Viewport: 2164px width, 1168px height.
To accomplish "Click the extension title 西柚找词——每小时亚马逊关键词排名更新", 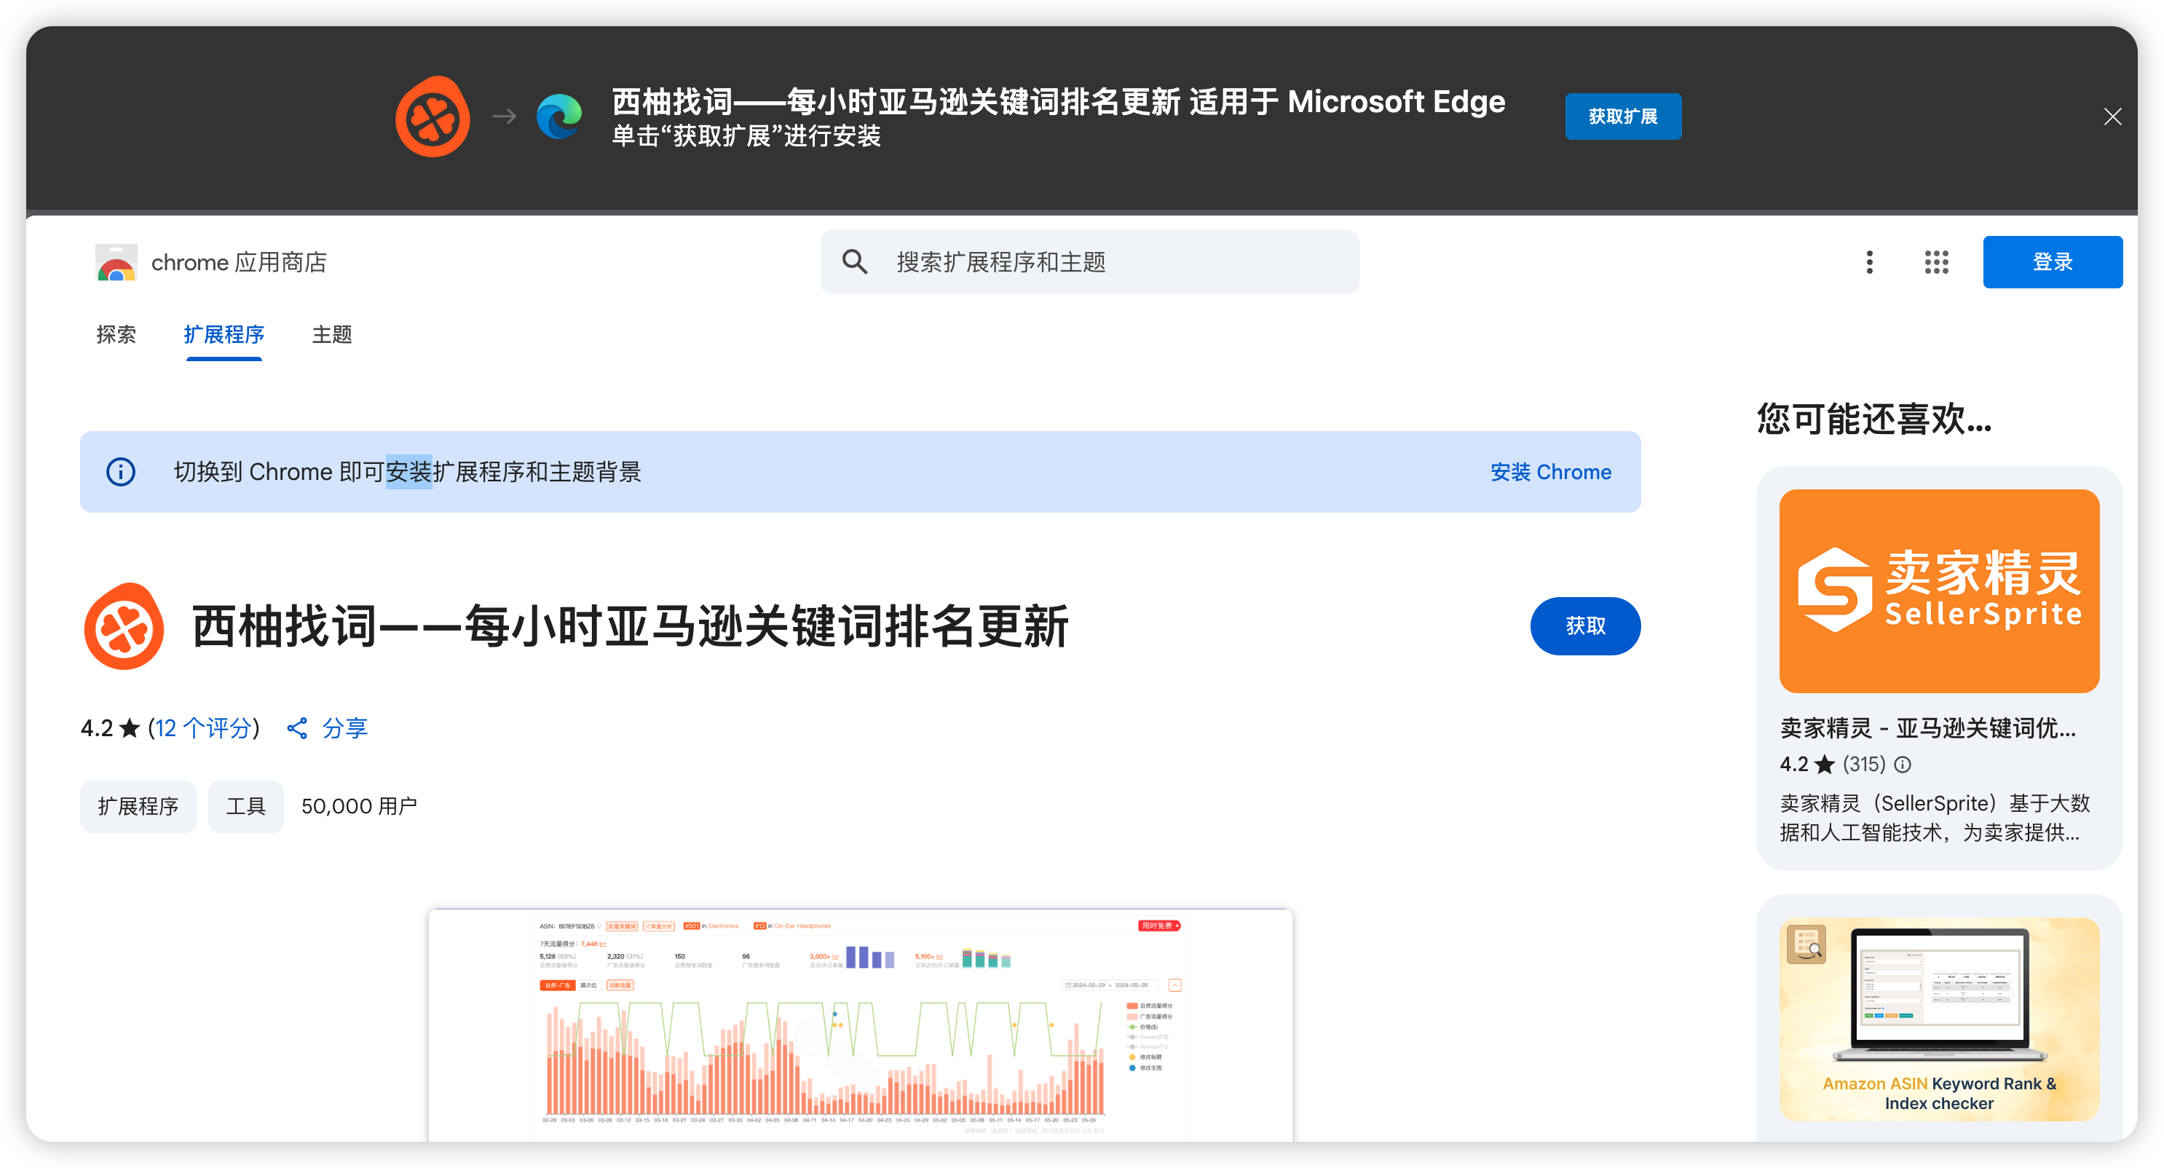I will point(630,626).
